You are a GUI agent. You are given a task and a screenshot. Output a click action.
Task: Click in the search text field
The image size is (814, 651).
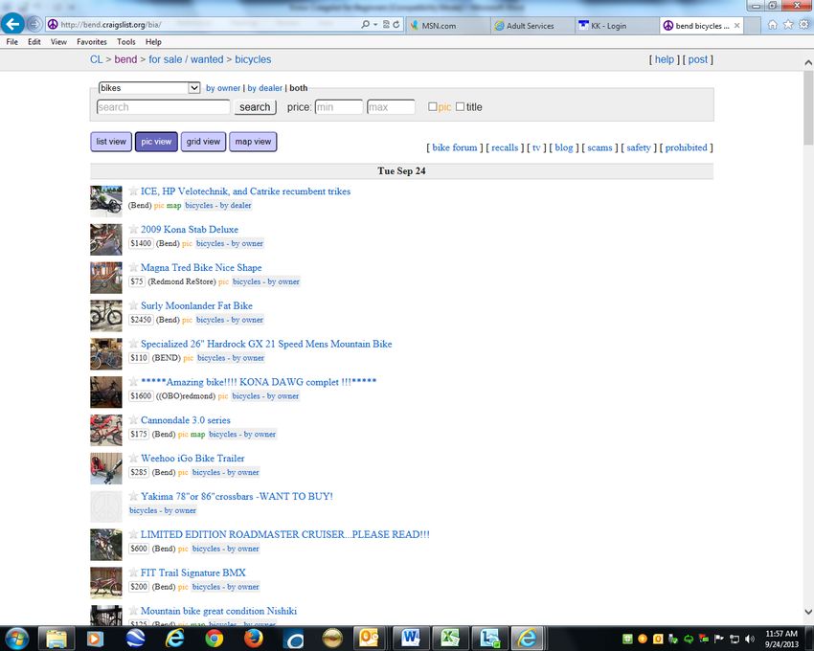tap(163, 107)
